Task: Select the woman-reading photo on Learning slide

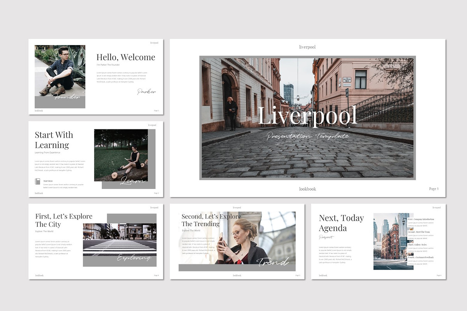Action: (x=121, y=155)
